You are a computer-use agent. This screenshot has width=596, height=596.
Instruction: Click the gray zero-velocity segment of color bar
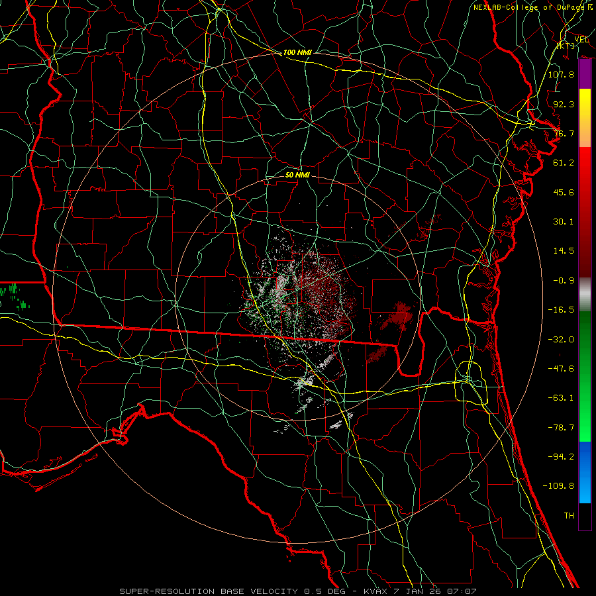pyautogui.click(x=585, y=293)
